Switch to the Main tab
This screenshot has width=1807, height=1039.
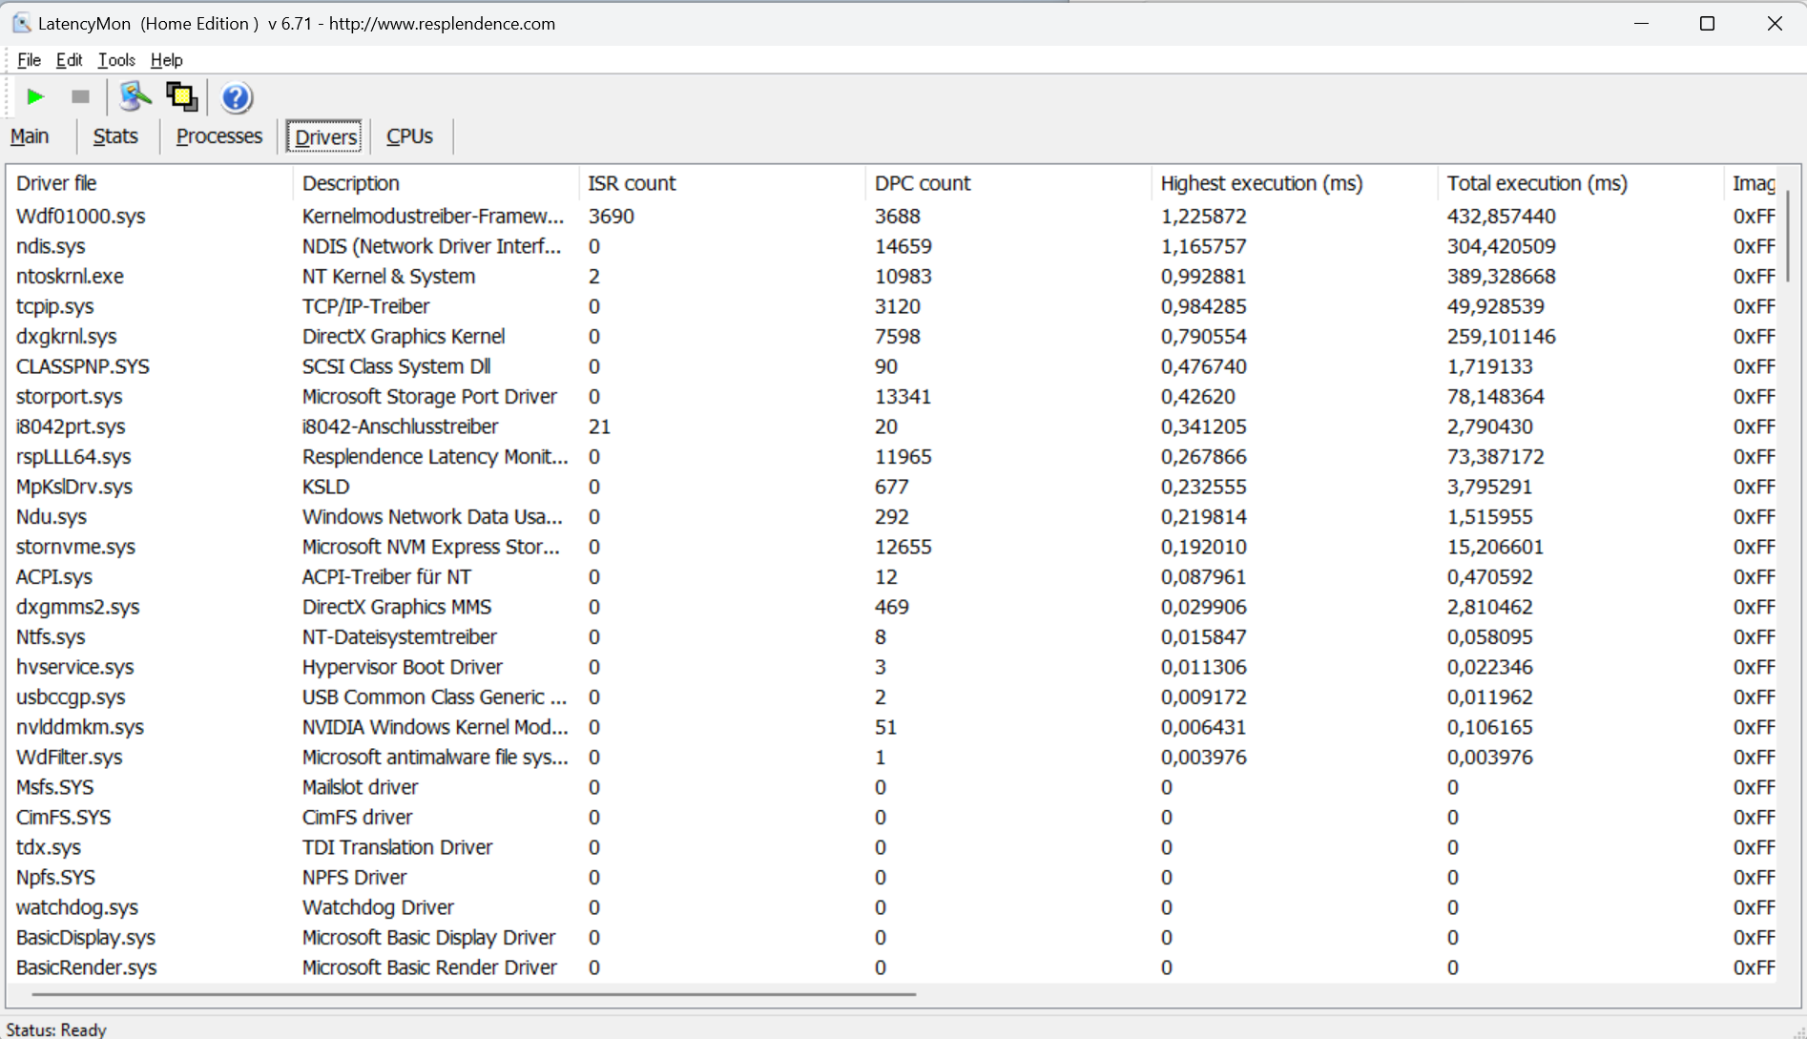(x=30, y=136)
